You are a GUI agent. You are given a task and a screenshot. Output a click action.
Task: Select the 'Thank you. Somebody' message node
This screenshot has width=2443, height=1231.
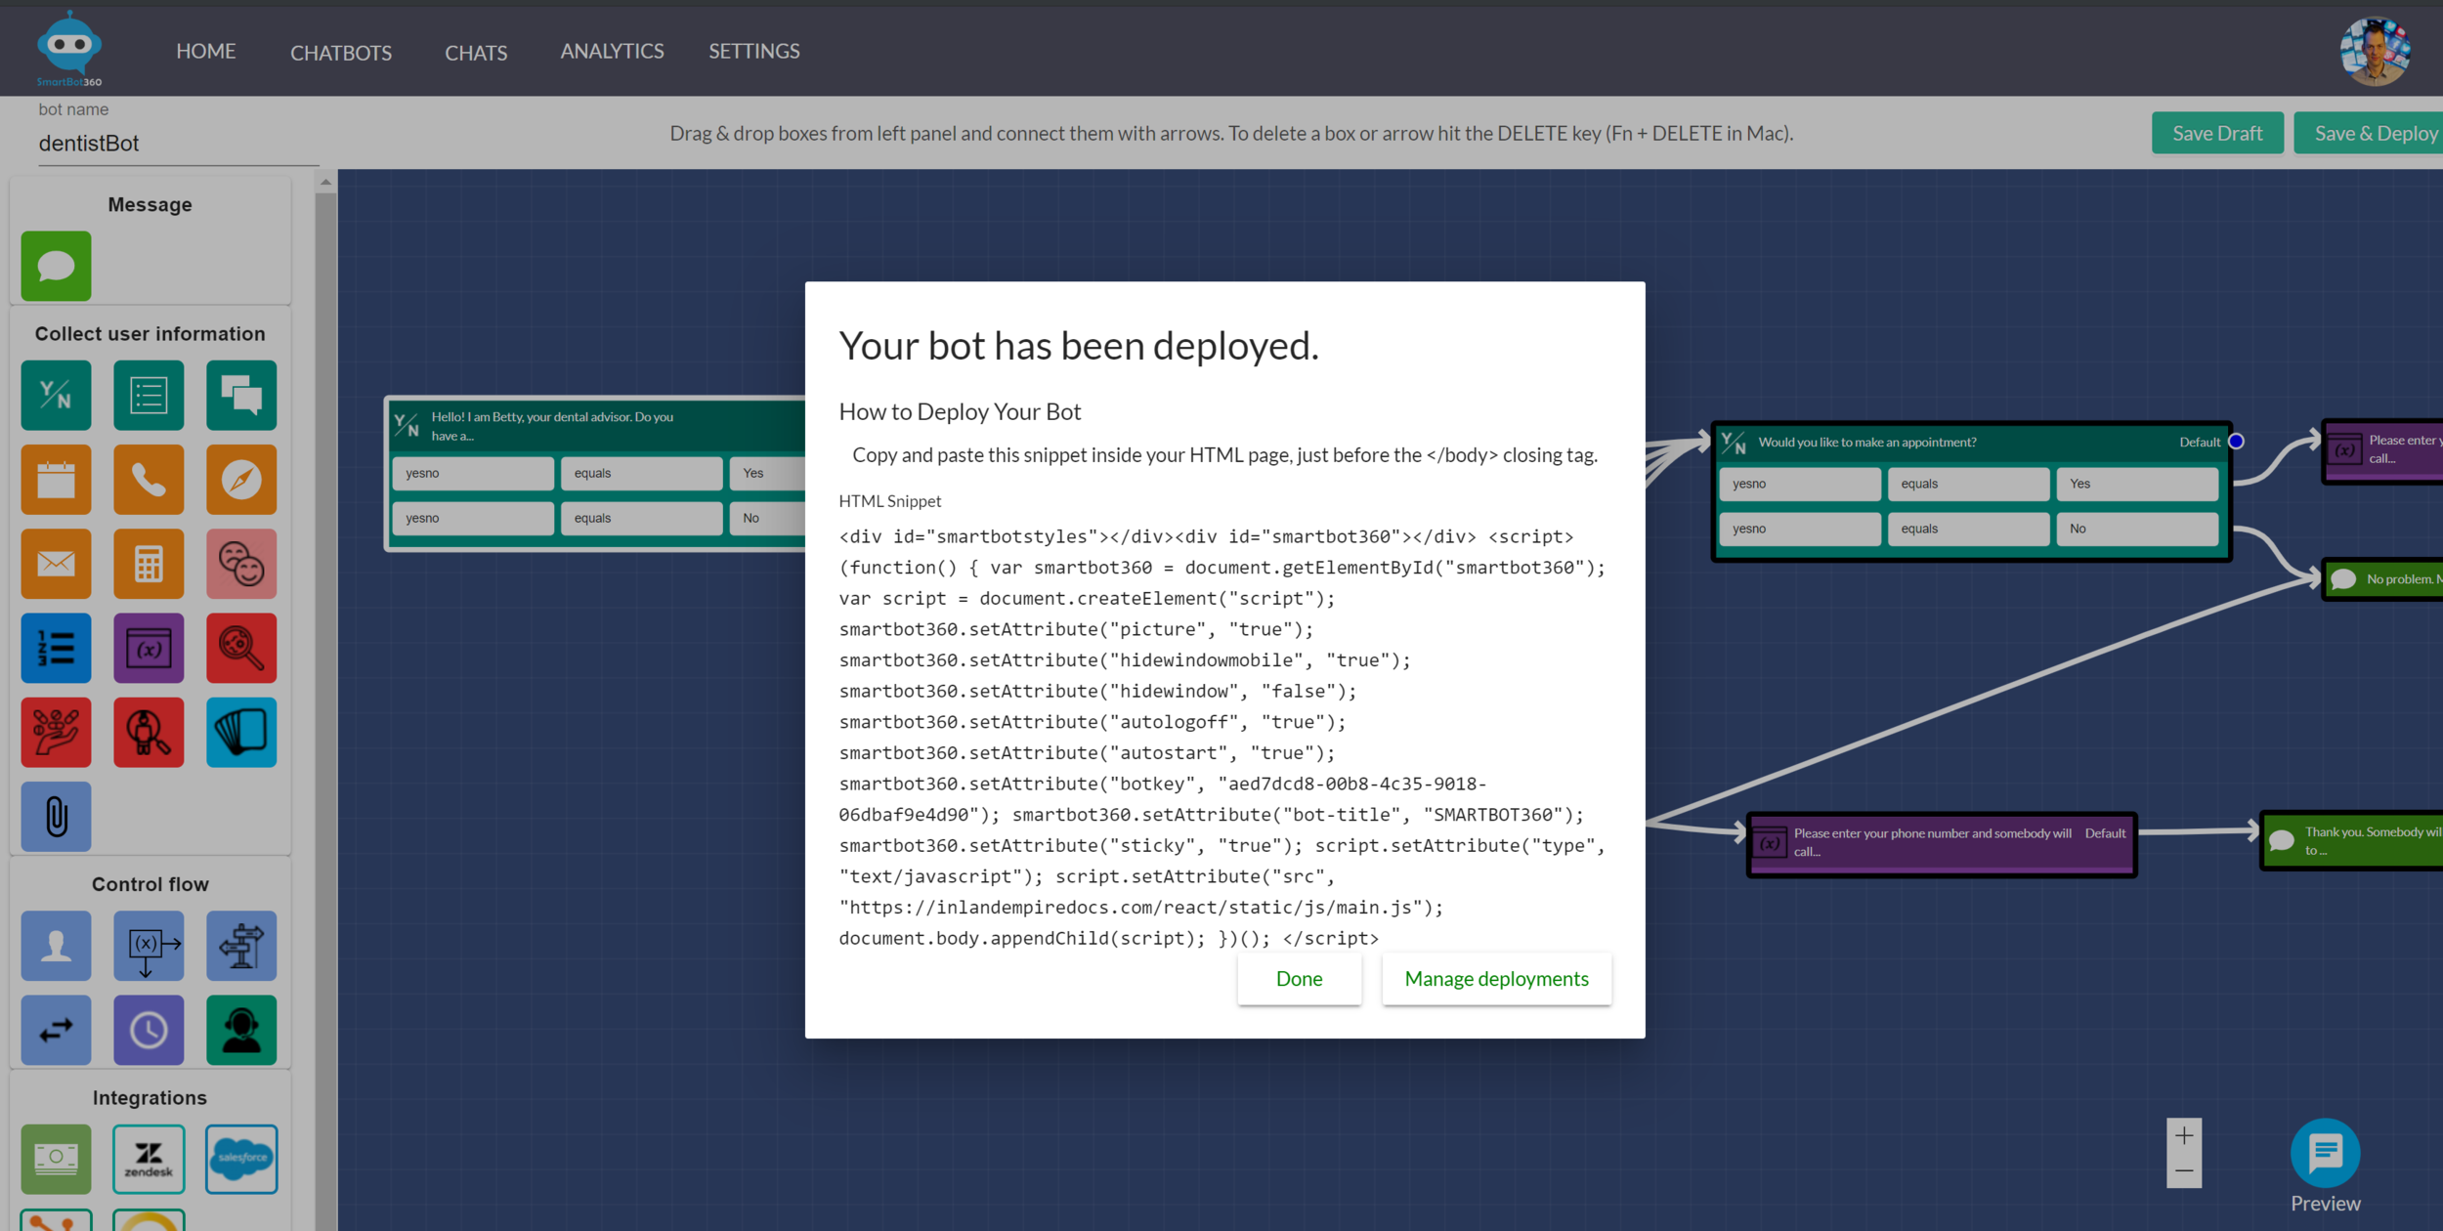(x=2352, y=841)
